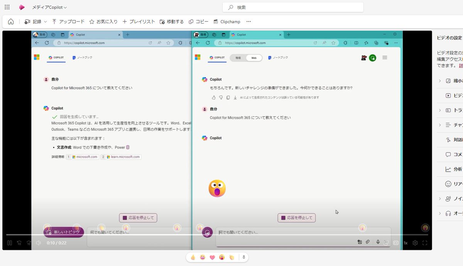
Task: Click アップロード in the toolbar
Action: pyautogui.click(x=68, y=22)
